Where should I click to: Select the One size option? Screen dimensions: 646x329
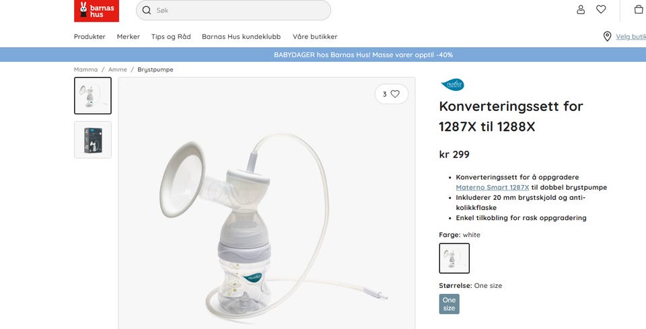pyautogui.click(x=449, y=304)
